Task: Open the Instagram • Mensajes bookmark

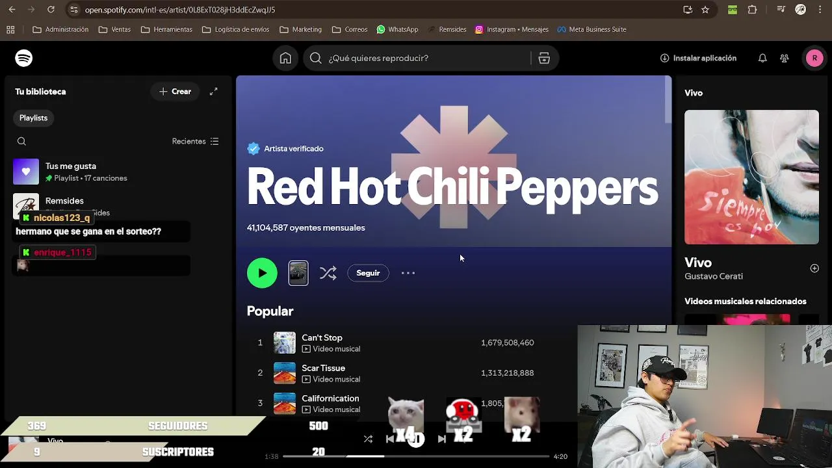Action: [x=512, y=29]
